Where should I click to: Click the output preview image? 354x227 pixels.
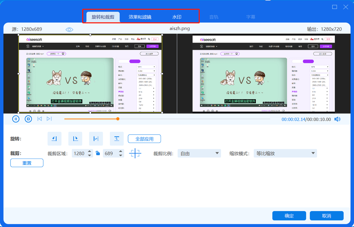point(264,74)
